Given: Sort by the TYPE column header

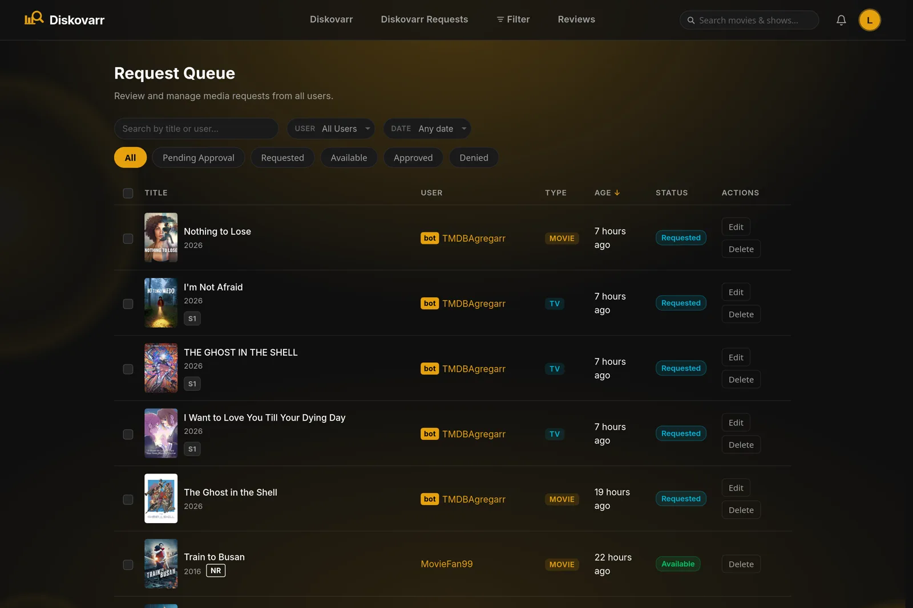Looking at the screenshot, I should pyautogui.click(x=556, y=193).
